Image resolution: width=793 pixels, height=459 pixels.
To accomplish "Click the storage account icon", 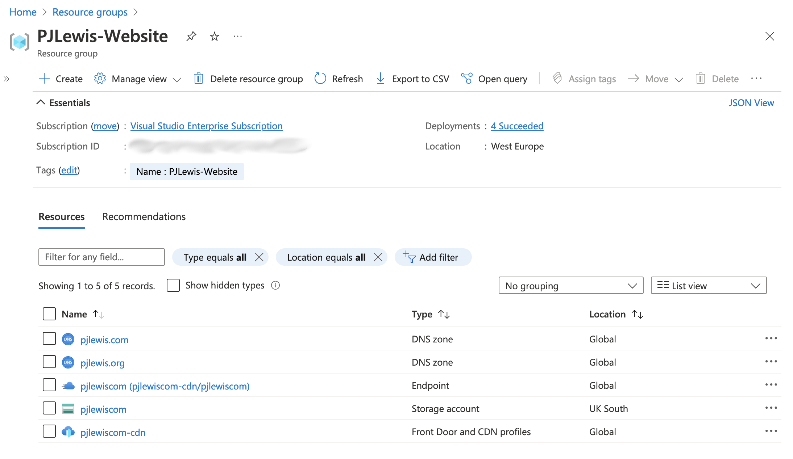I will (68, 409).
